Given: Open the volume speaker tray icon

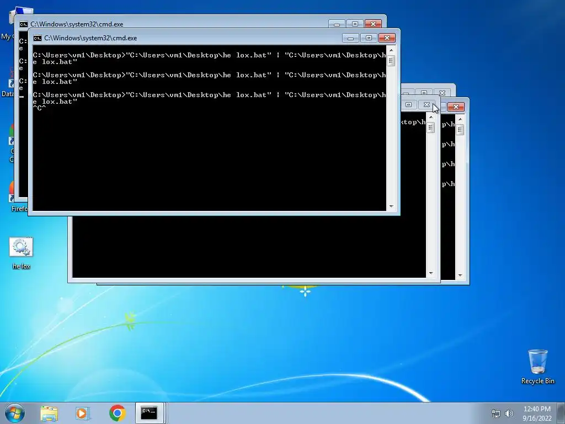Looking at the screenshot, I should (x=509, y=414).
